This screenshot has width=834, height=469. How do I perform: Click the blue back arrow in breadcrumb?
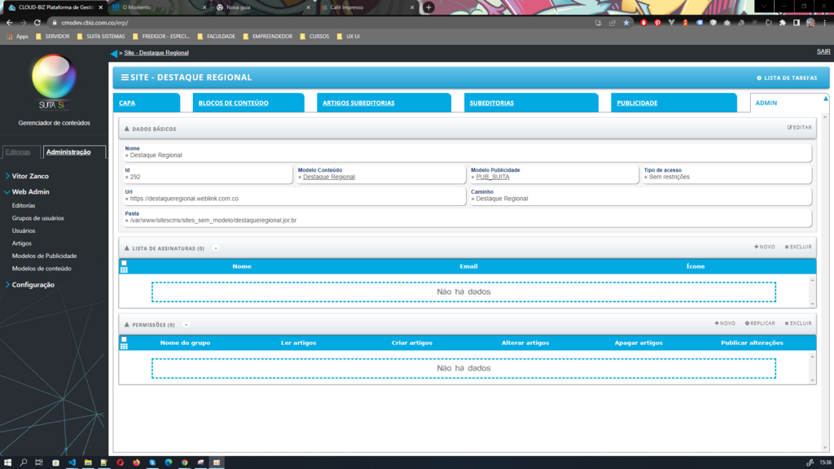(114, 53)
